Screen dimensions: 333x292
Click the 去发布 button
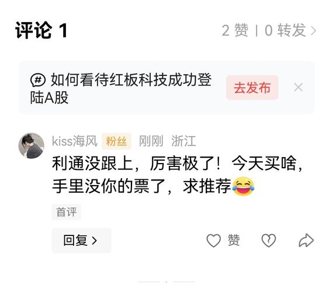252,87
